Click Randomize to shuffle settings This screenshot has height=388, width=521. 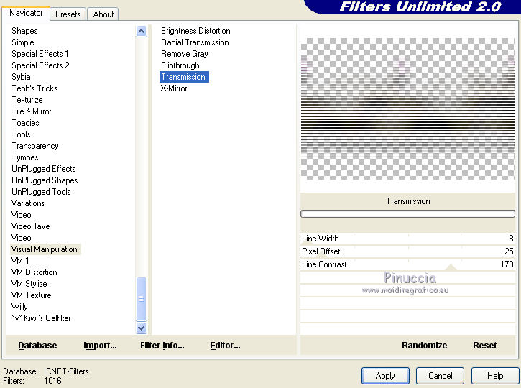pos(424,346)
